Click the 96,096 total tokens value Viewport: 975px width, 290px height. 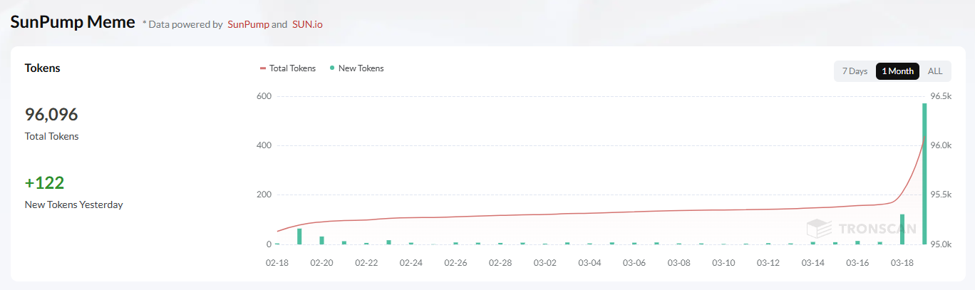[51, 115]
